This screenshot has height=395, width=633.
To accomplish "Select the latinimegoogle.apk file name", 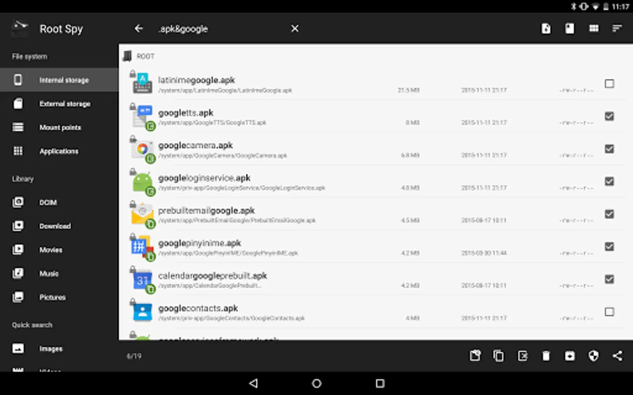I will point(196,80).
